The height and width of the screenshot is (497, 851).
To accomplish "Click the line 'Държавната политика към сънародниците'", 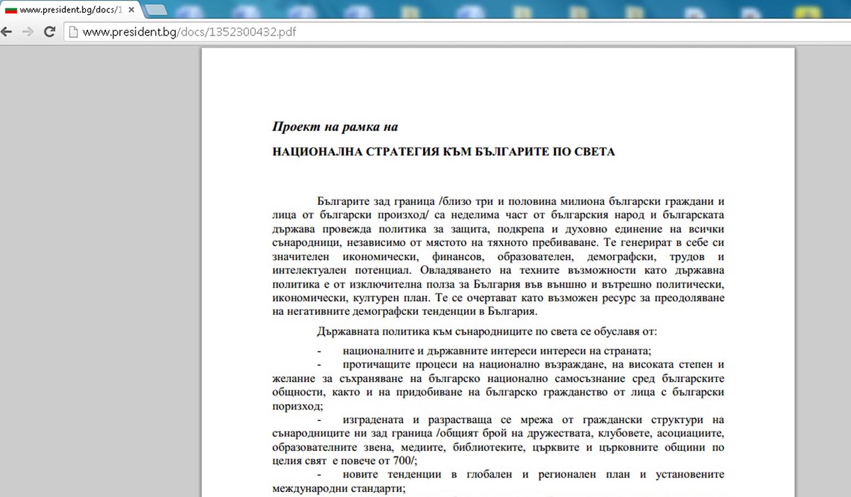I will tap(486, 331).
